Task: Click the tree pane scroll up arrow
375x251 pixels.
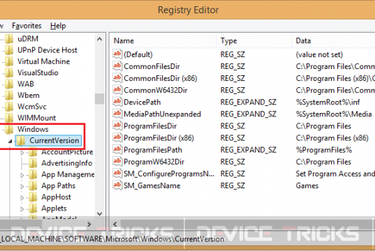Action: (99, 39)
